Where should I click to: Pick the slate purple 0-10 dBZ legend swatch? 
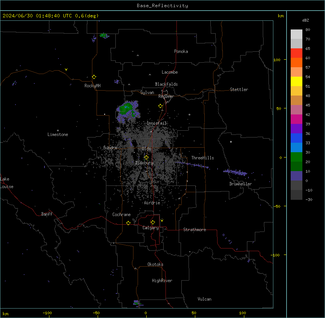[296, 176]
